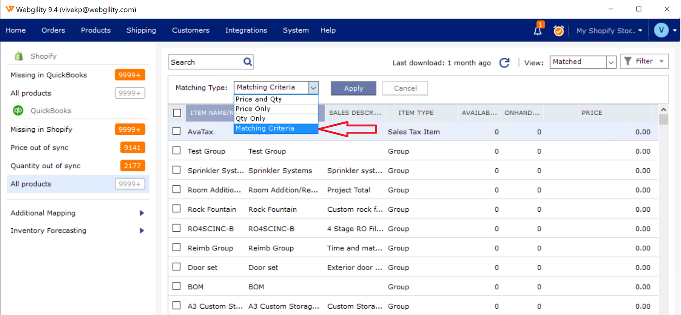Click the 9141 price out of sync badge
Screen dimensions: 681x315
point(132,148)
